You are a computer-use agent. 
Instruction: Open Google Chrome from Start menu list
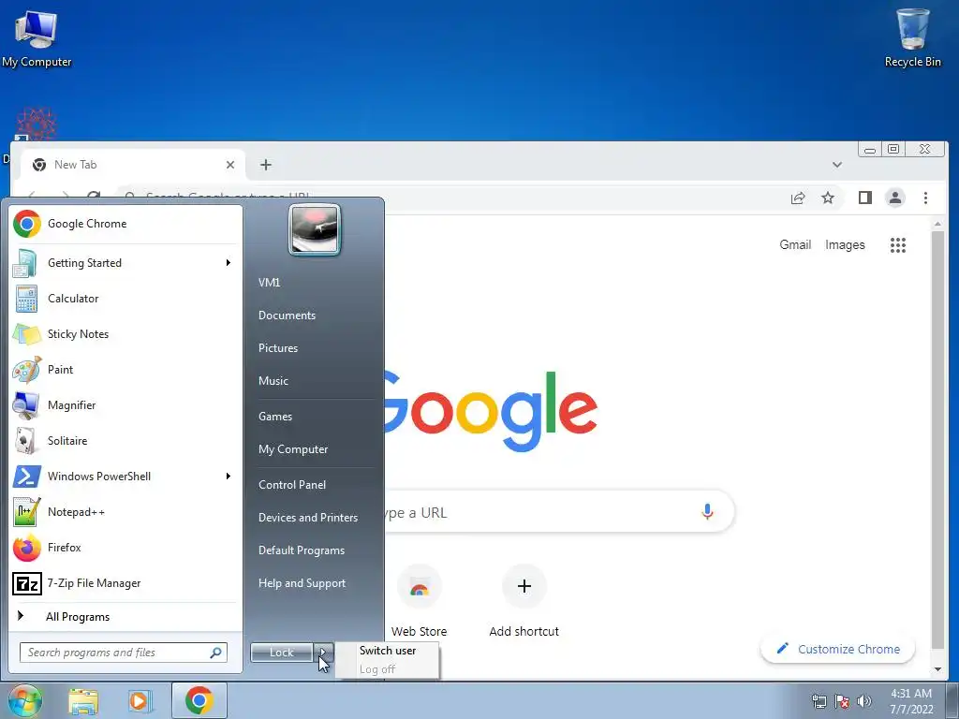tap(125, 224)
